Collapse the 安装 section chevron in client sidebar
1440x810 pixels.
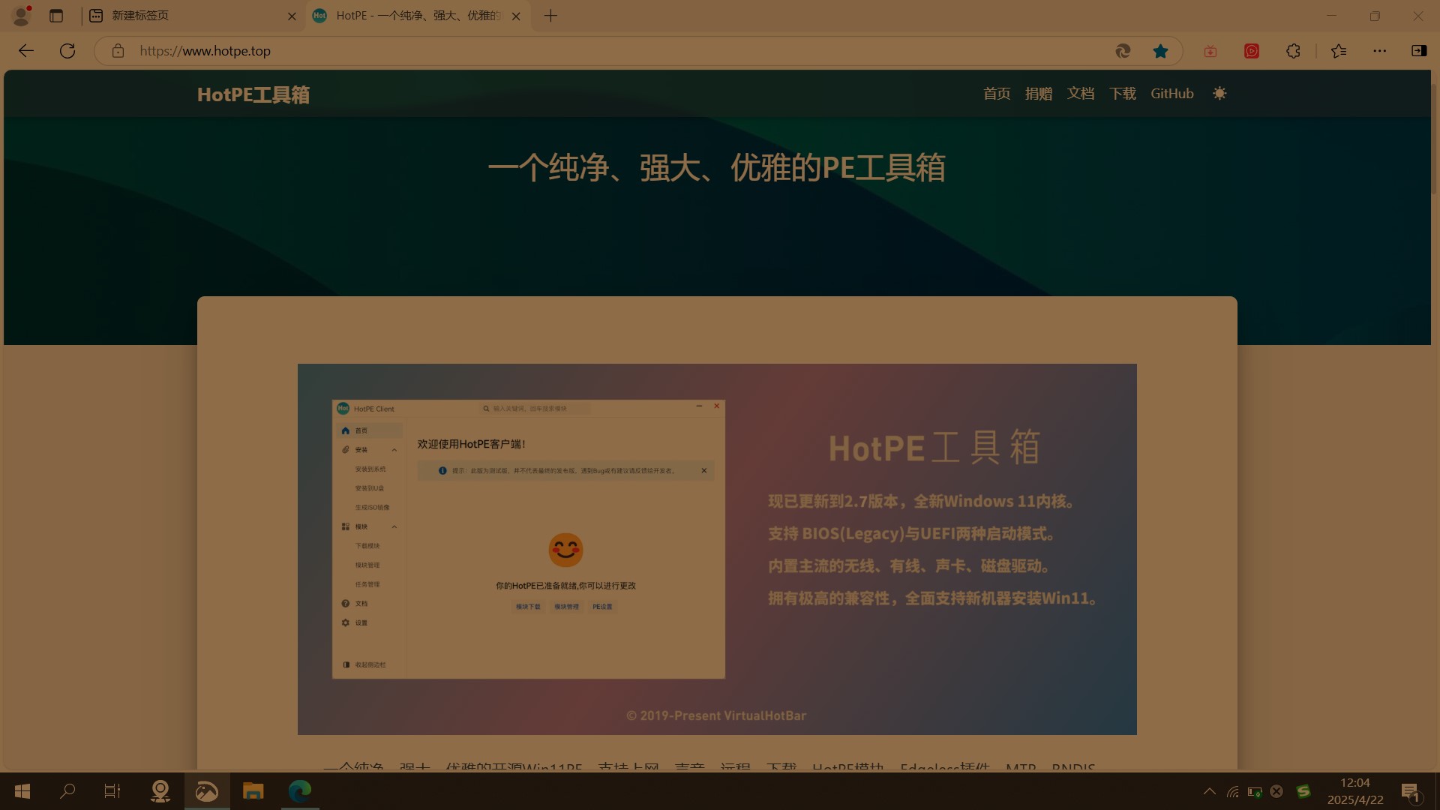pyautogui.click(x=394, y=450)
